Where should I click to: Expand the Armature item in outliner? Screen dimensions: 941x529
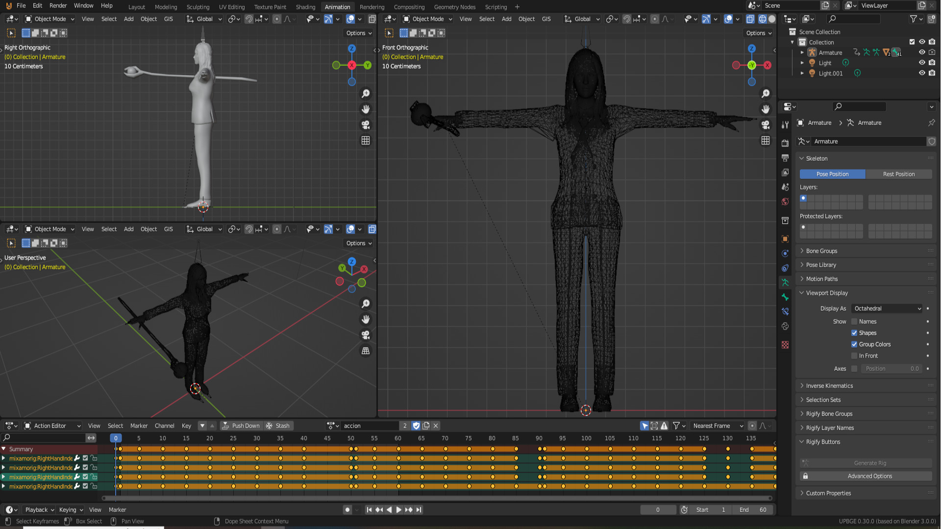tap(802, 52)
